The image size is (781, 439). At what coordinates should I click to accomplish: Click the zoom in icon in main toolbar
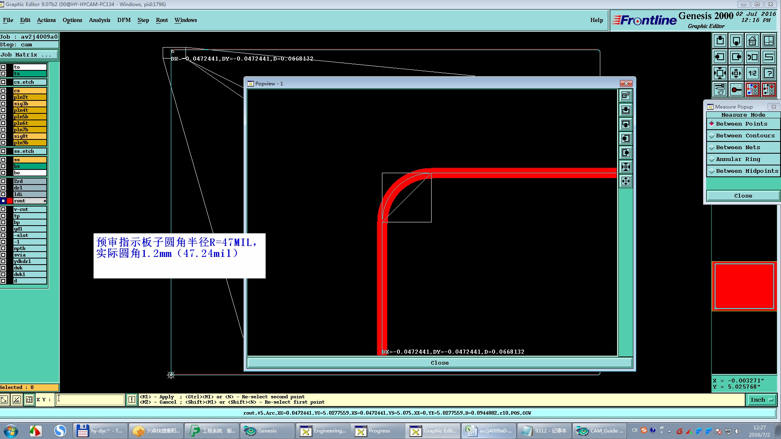tap(720, 73)
